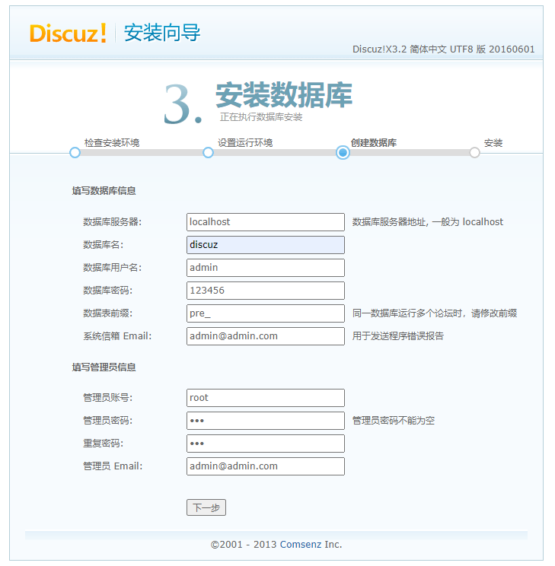Click the 安装向导 header title

pos(162,33)
